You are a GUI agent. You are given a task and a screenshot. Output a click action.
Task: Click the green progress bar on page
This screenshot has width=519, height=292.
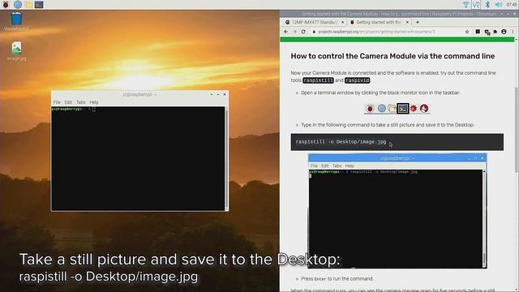397,40
